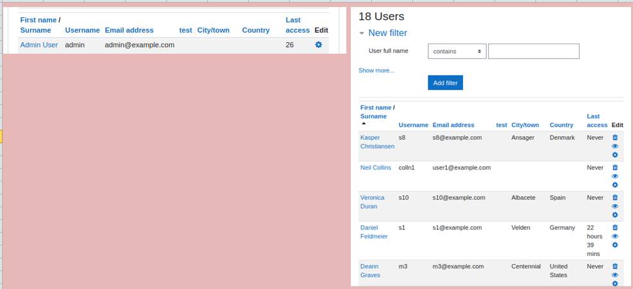Click city cell Albacete
Image resolution: width=633 pixels, height=289 pixels.
(x=523, y=197)
